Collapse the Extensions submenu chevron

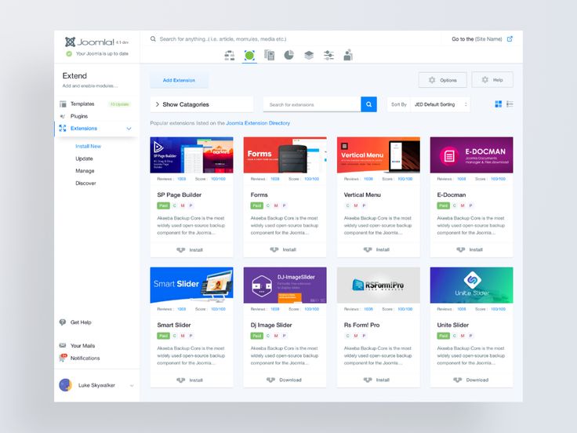(129, 129)
